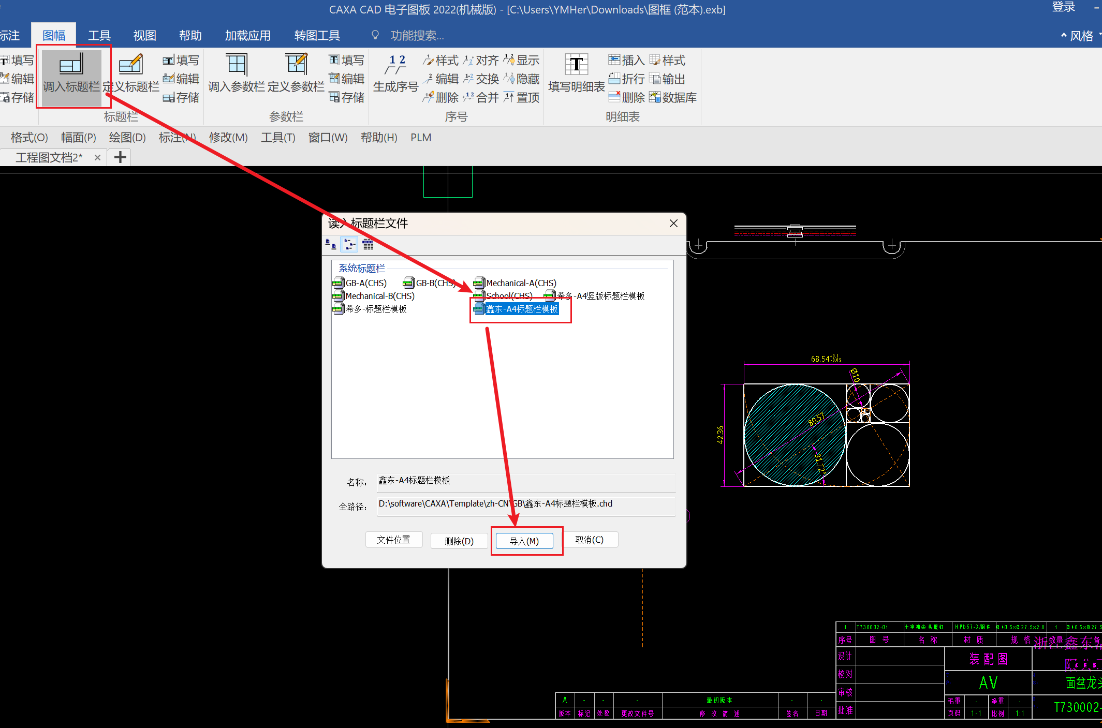Open the 窗口(W) menu
The image size is (1102, 728).
click(x=328, y=138)
